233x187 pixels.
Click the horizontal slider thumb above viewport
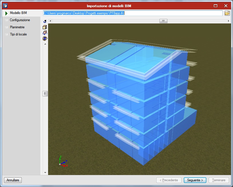click(x=163, y=21)
